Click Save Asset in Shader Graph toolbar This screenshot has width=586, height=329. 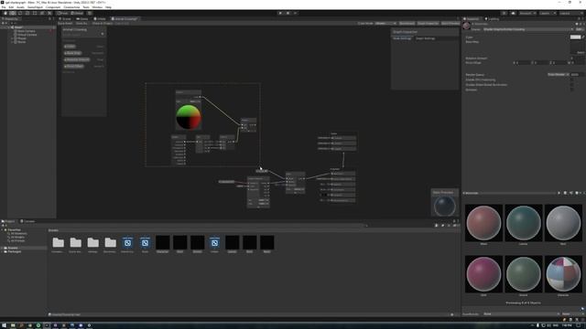click(65, 23)
